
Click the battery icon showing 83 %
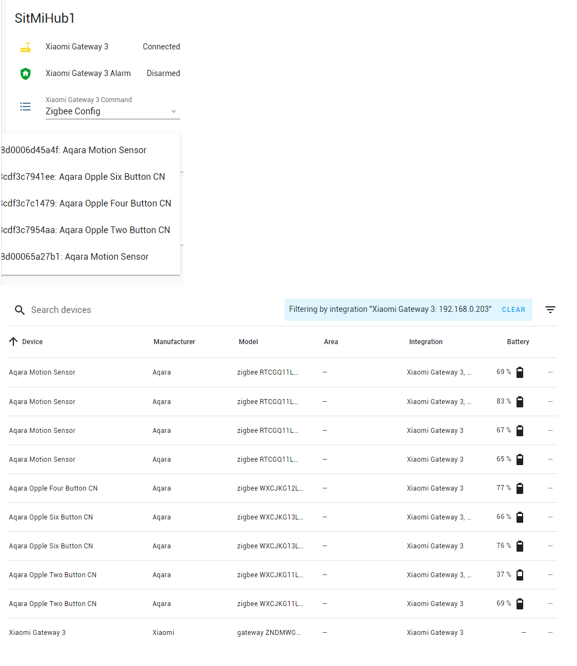tap(520, 402)
